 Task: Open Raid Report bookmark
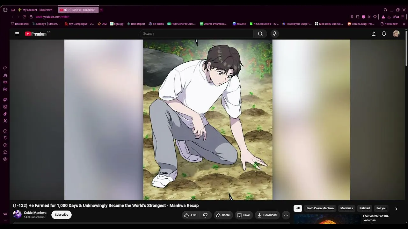click(136, 24)
